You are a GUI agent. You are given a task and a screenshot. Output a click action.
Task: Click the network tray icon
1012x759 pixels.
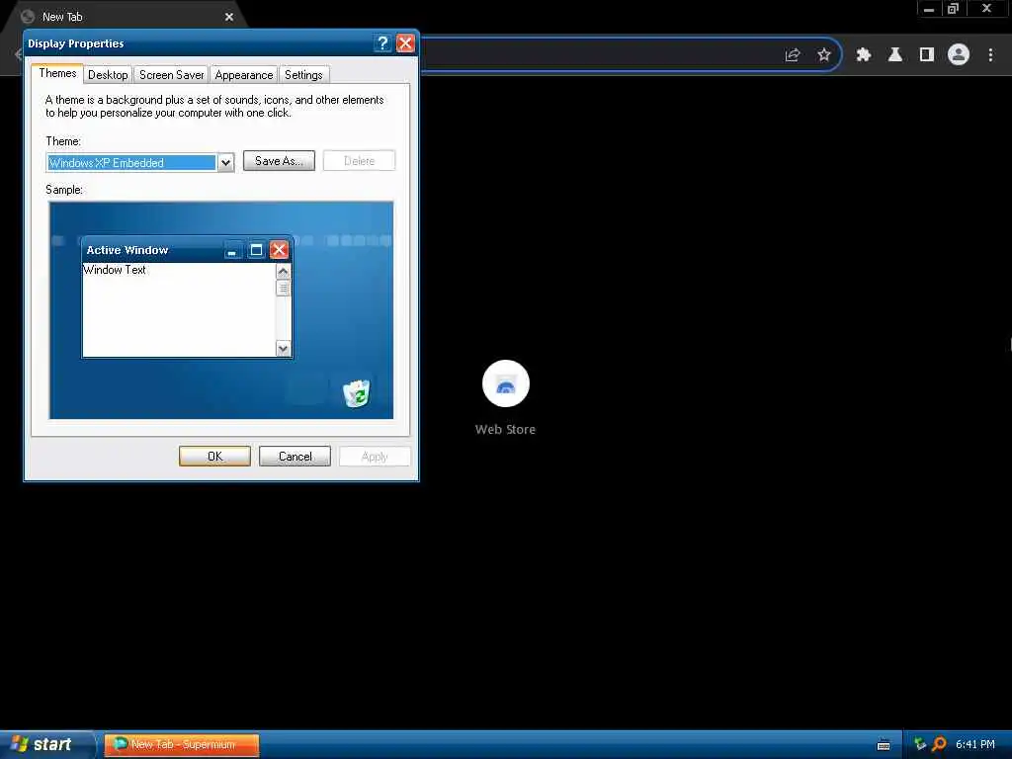click(920, 744)
